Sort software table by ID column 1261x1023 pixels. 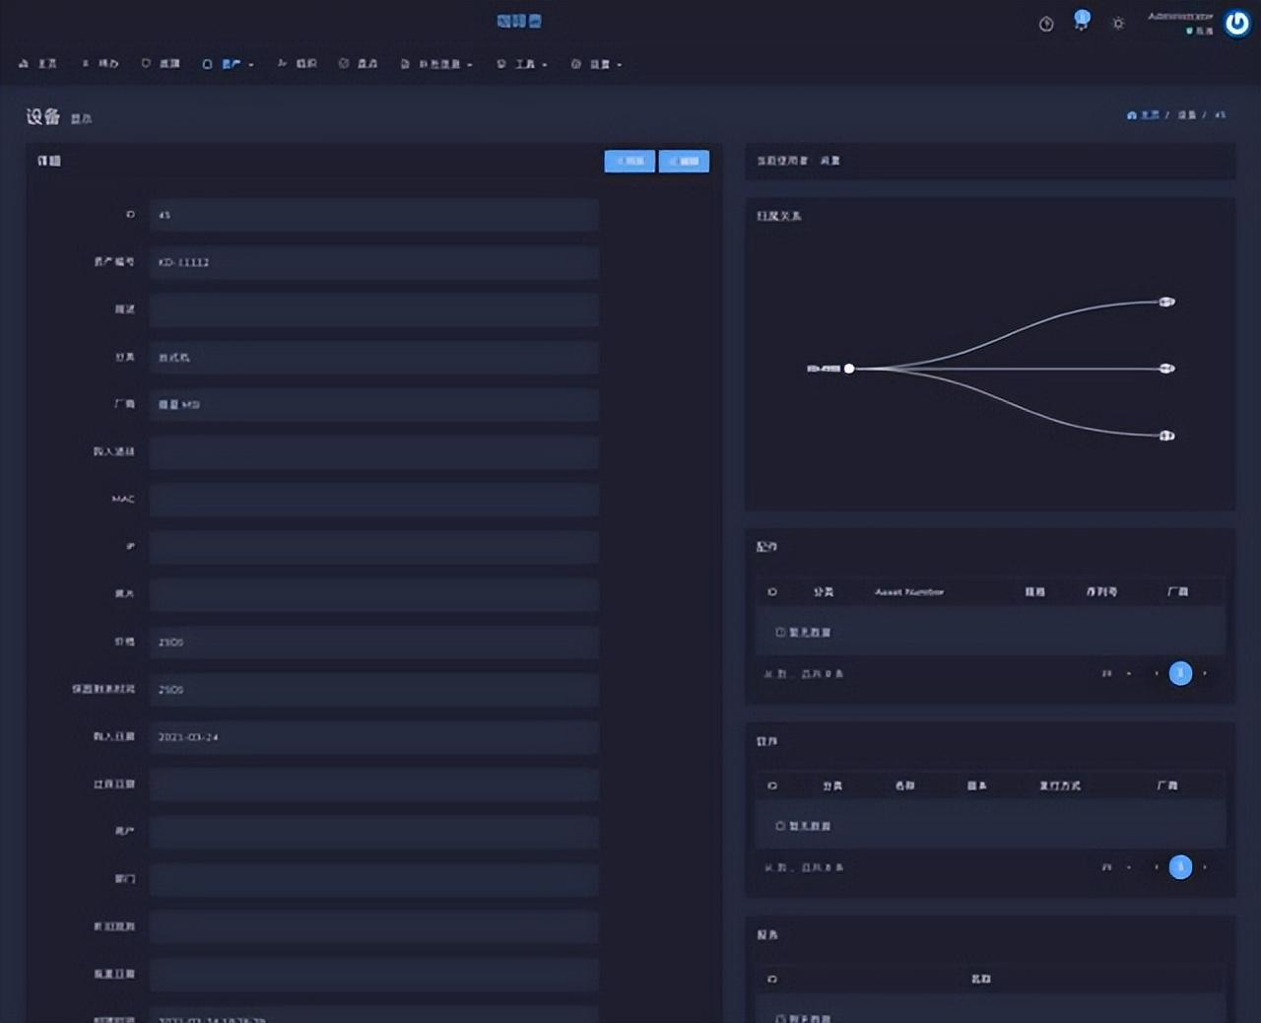click(x=772, y=785)
